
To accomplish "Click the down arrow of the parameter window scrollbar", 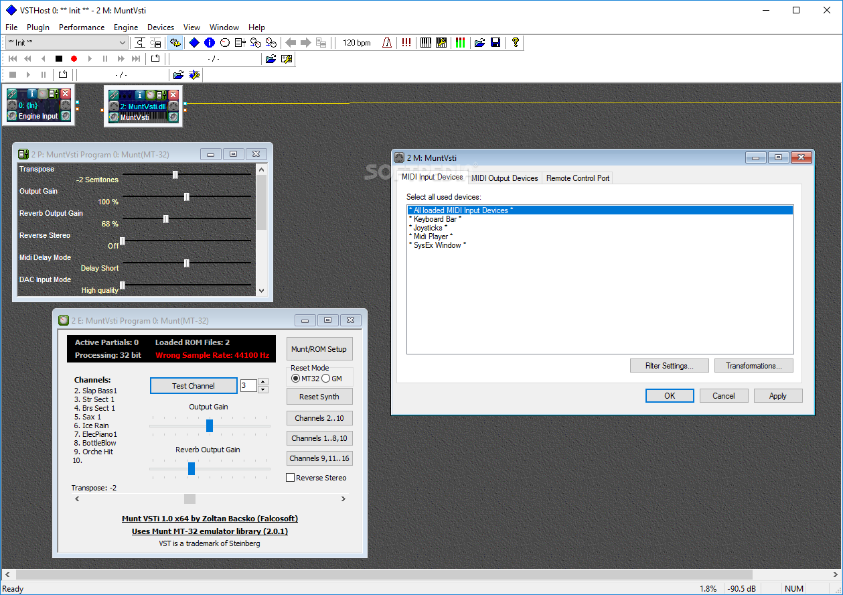I will (x=261, y=291).
